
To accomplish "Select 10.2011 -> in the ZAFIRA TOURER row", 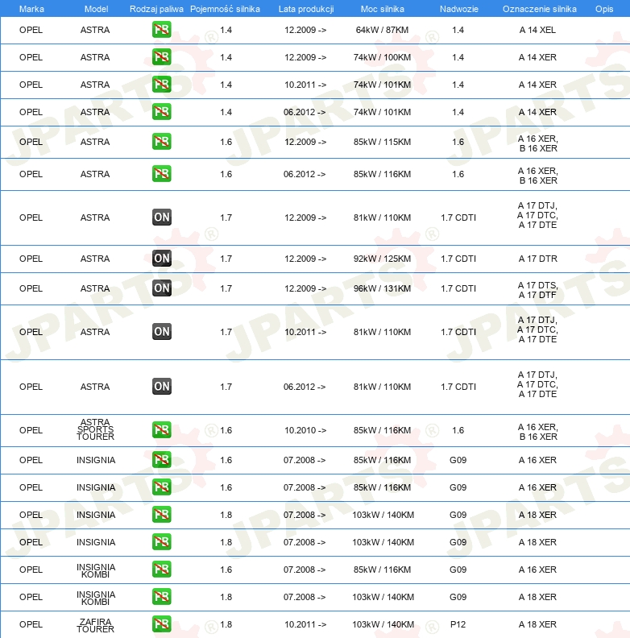I will [305, 624].
